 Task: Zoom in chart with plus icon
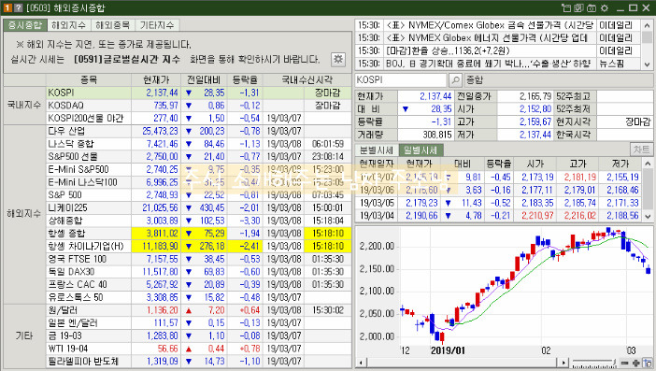[636, 363]
